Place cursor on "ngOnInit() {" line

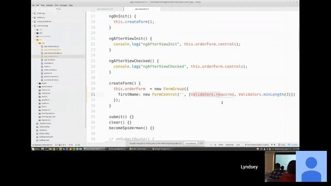pyautogui.click(x=123, y=16)
